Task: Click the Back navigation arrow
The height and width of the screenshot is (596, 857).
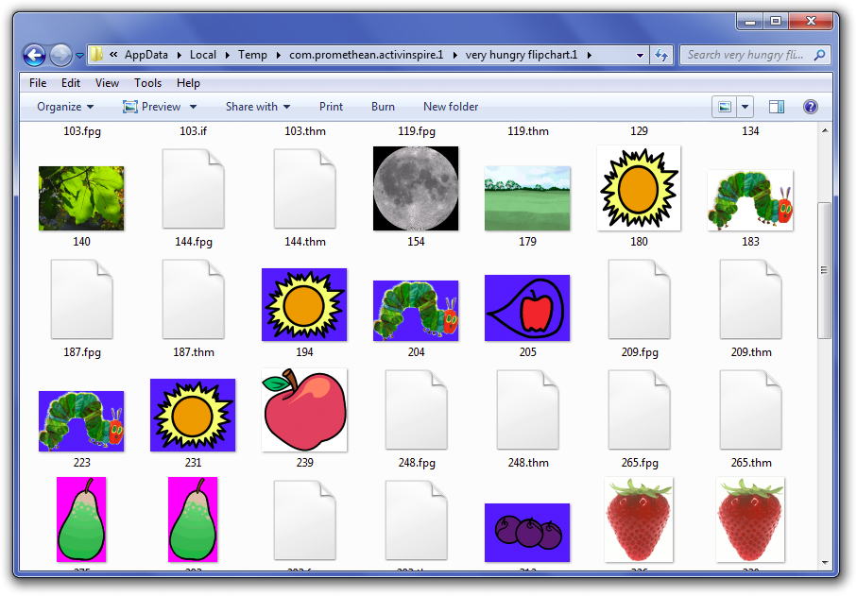Action: click(x=33, y=55)
